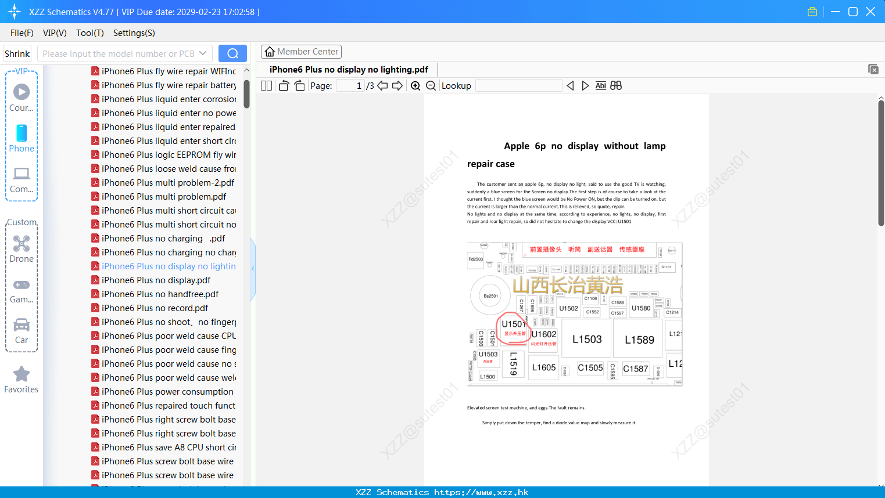Select the Phone category
Image resolution: width=885 pixels, height=498 pixels.
coord(22,138)
